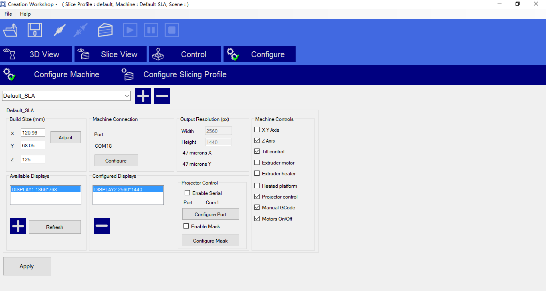Click the connect plug icon
The width and height of the screenshot is (546, 291).
(x=60, y=30)
